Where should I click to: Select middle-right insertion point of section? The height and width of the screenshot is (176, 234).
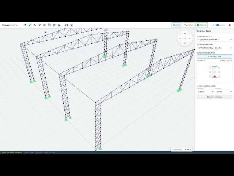click(x=219, y=72)
